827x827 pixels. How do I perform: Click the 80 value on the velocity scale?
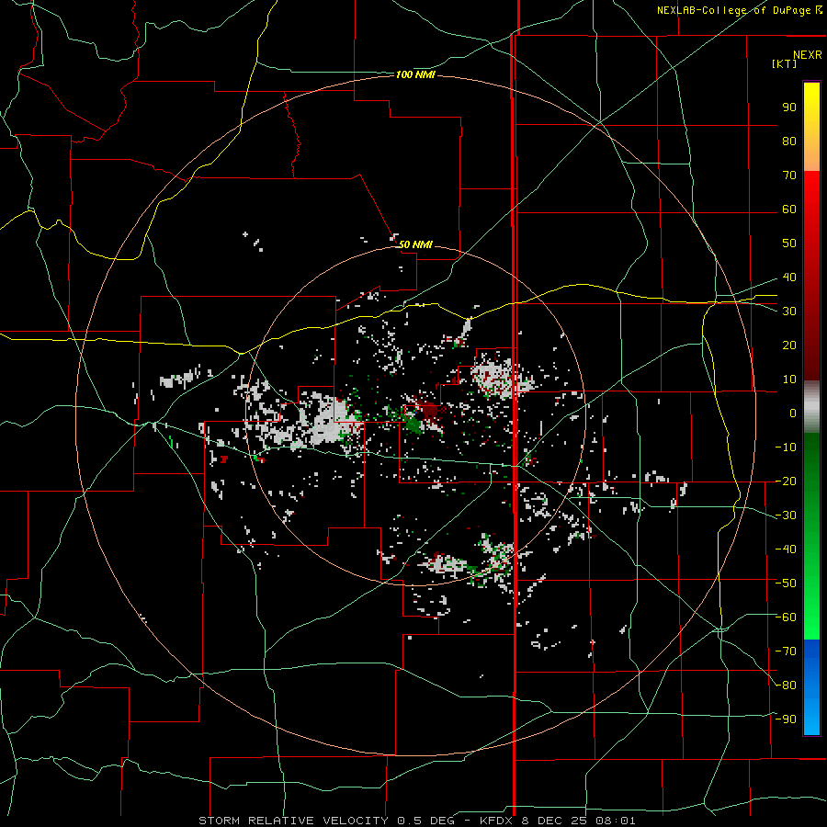point(789,142)
